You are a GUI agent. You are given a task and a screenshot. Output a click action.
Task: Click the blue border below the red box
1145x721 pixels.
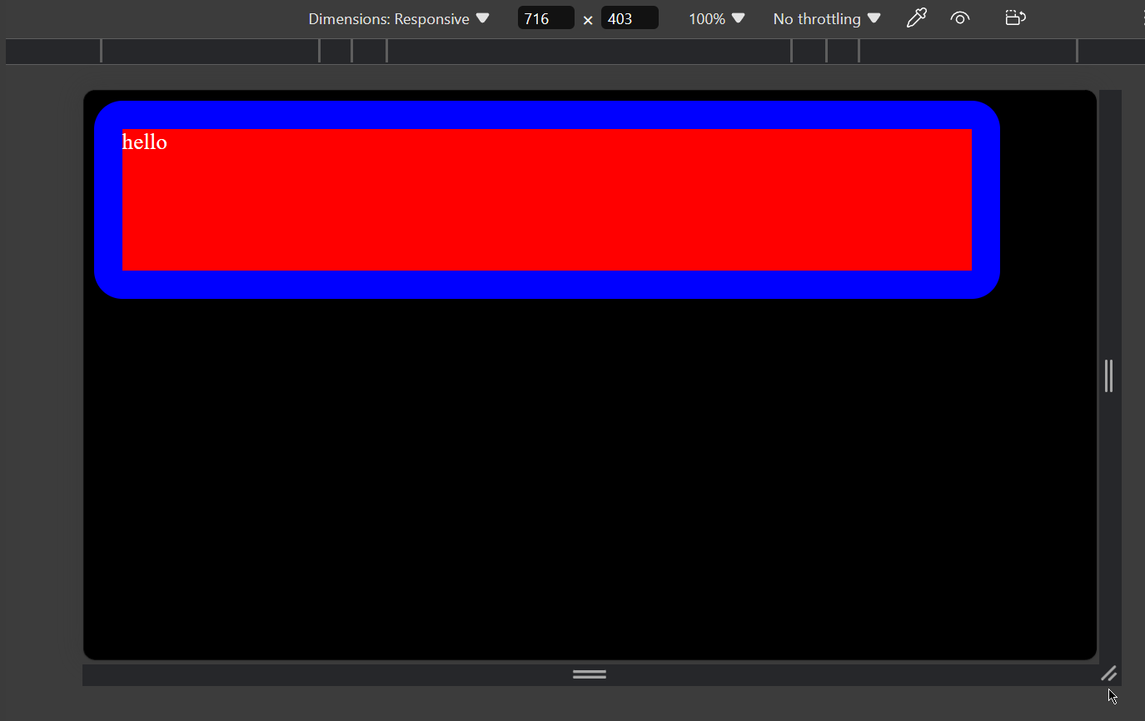pos(547,285)
